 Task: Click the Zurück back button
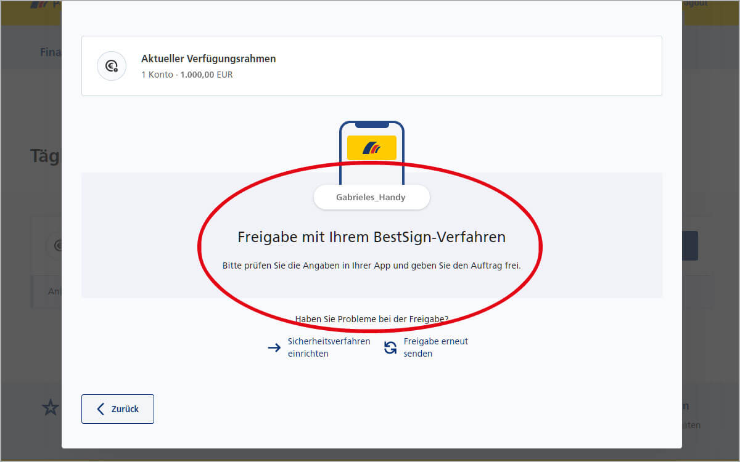tap(117, 409)
